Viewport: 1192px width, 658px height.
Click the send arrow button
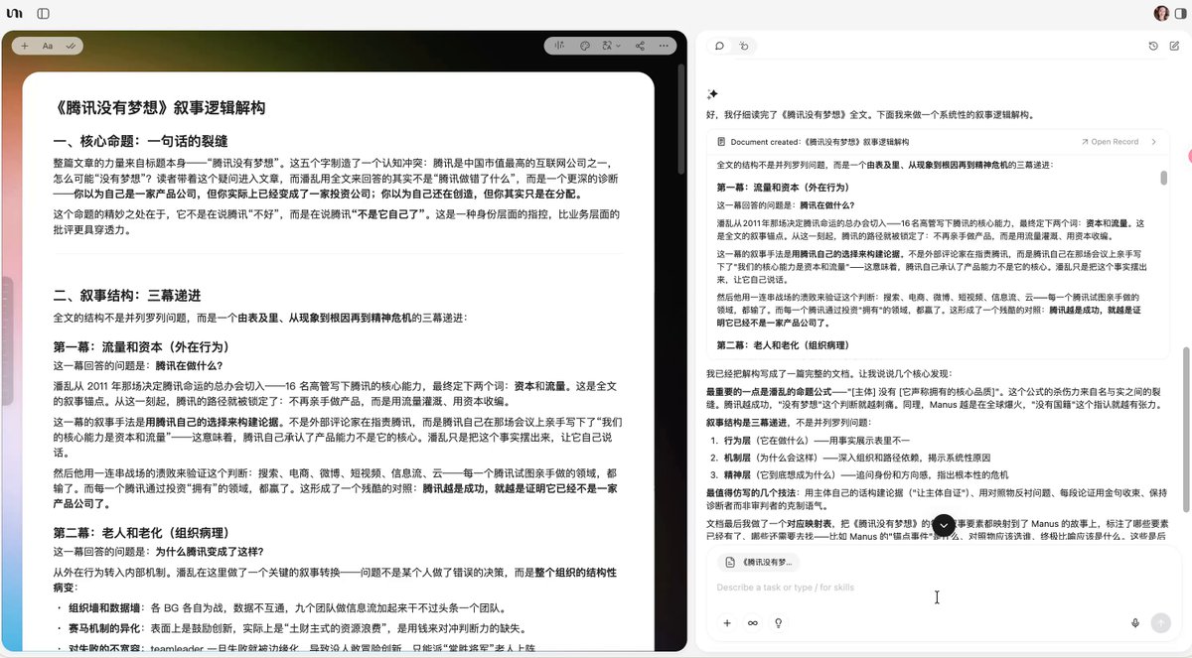(x=1160, y=623)
